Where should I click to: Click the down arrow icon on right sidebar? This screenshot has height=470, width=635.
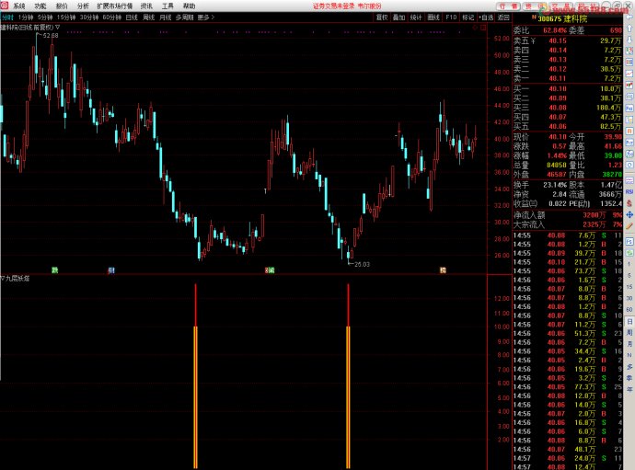[629, 39]
